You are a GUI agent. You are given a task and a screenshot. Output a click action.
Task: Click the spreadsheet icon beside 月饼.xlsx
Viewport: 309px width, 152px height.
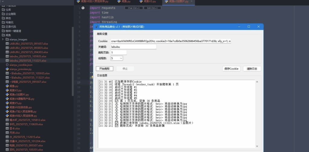(x=7, y=132)
